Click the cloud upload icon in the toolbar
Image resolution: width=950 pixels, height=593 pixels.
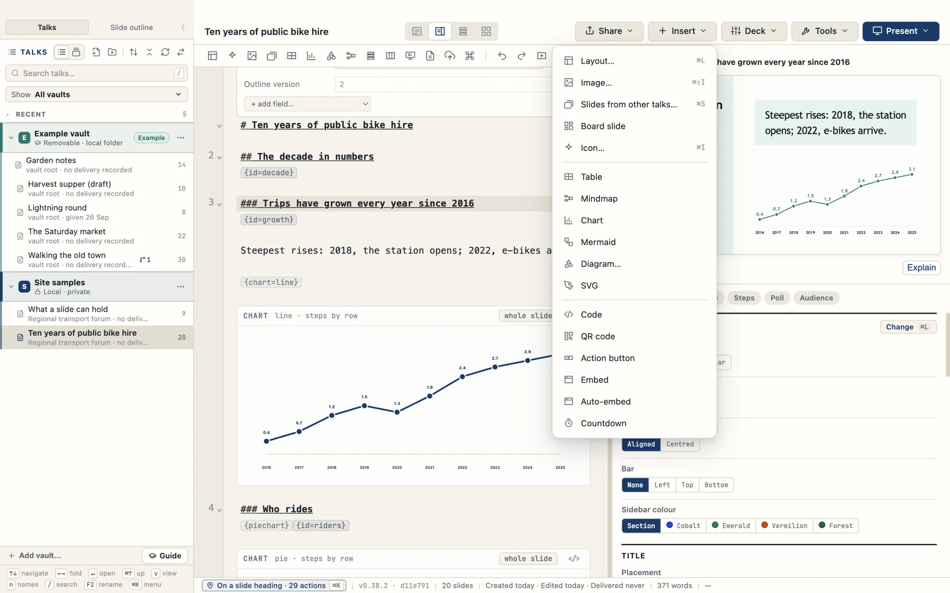[x=450, y=56]
